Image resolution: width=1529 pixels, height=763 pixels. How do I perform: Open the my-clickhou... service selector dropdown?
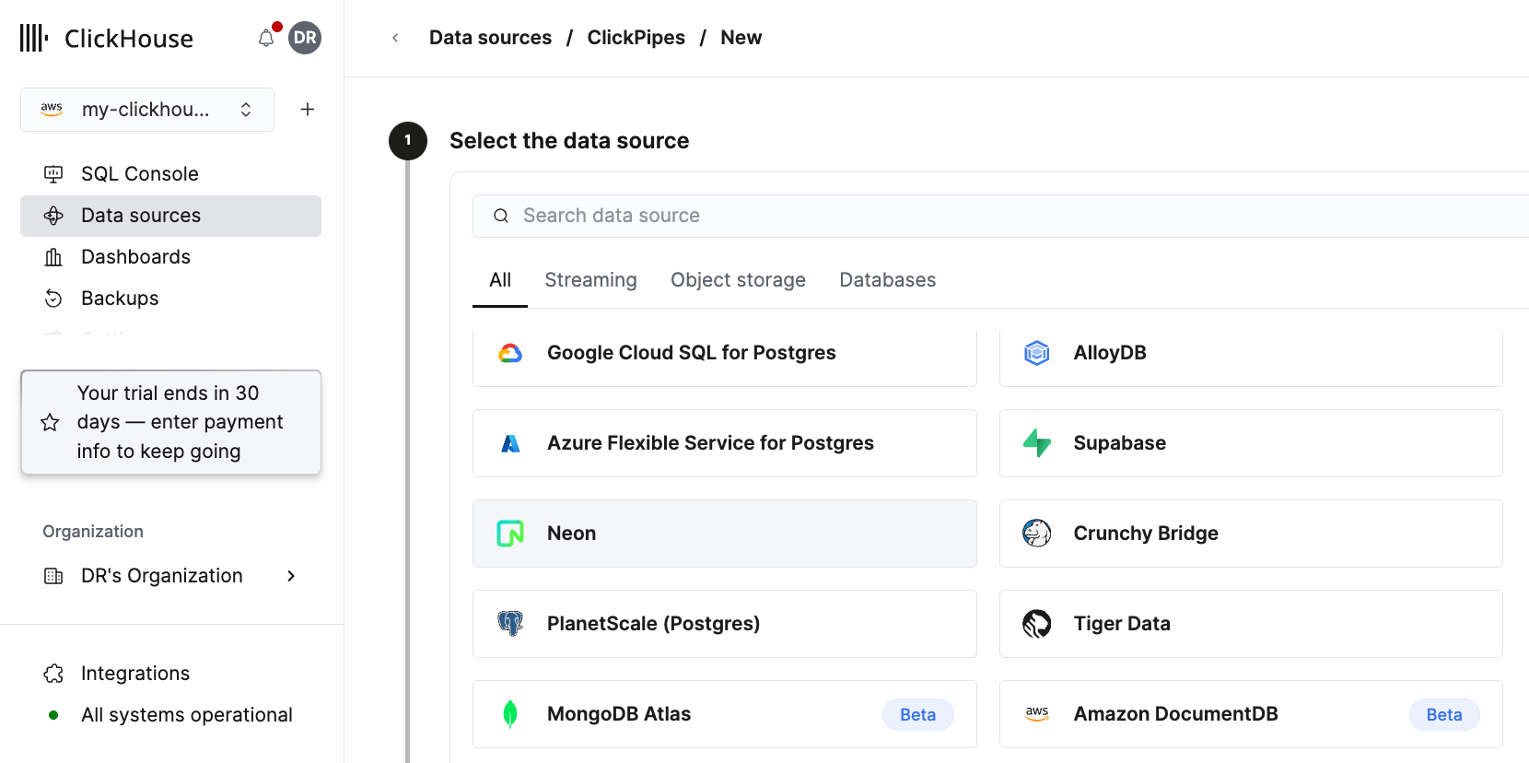147,110
